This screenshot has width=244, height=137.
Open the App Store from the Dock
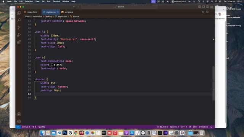point(132,133)
